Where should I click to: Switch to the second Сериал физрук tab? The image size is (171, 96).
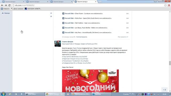point(37,2)
